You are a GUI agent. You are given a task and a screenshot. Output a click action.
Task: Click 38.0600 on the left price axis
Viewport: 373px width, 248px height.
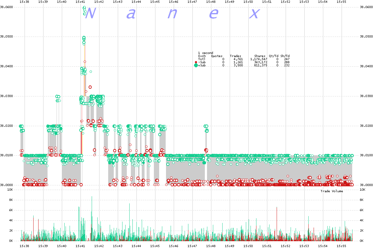(x=7, y=7)
